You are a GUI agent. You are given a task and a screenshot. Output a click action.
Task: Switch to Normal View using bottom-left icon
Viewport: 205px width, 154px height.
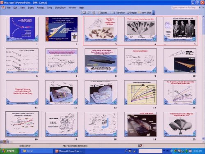(x=2, y=142)
